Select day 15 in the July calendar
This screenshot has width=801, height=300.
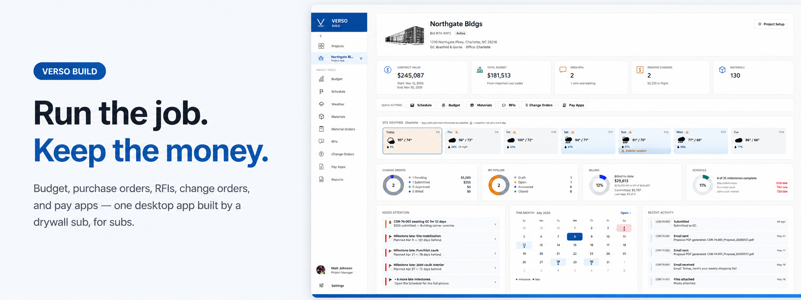(x=575, y=245)
